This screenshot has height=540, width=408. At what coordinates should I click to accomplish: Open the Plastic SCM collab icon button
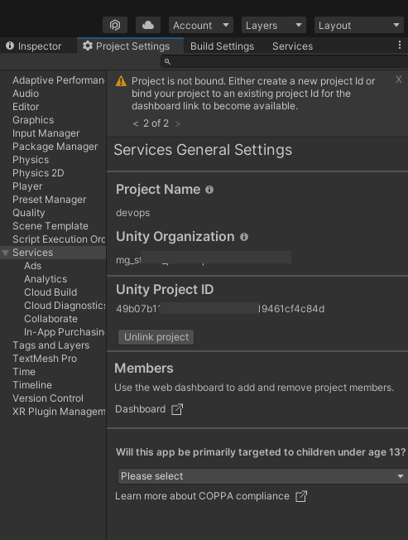pyautogui.click(x=115, y=25)
